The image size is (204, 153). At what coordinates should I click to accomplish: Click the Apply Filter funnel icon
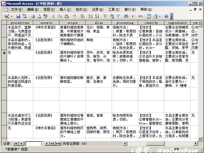tap(118, 16)
